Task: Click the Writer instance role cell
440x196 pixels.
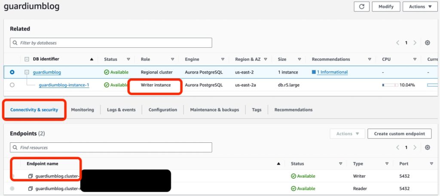Action: (x=156, y=85)
